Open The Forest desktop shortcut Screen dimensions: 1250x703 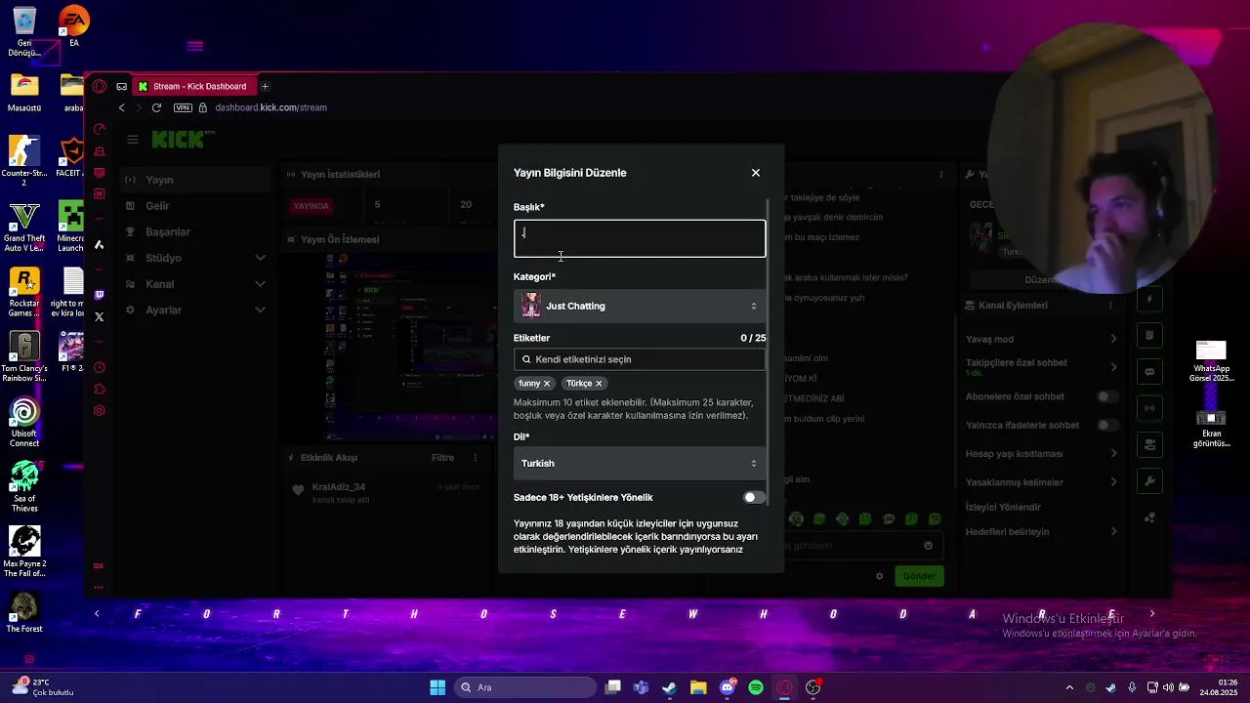coord(24,611)
